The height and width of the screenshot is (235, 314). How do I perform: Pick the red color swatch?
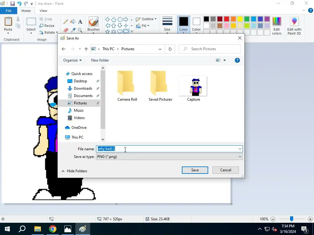coord(227,19)
